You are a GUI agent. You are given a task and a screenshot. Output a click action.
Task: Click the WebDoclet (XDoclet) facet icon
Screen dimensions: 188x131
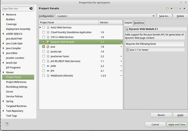point(48,76)
